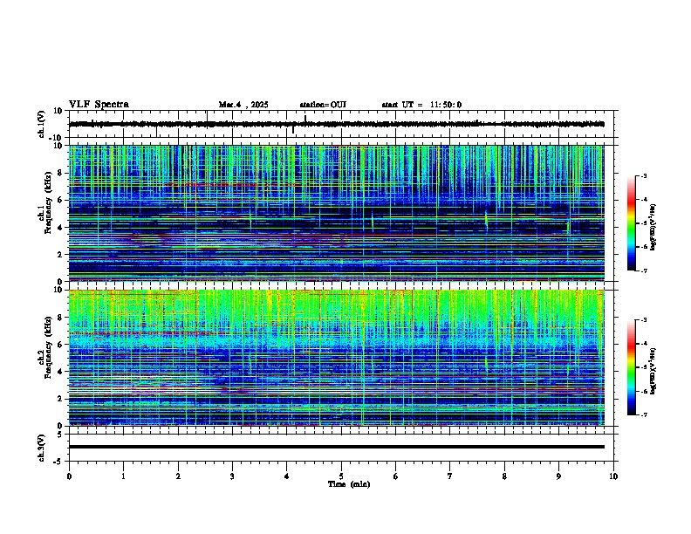691x534 pixels.
Task: Click time axis tick label "3"
Action: [x=232, y=476]
